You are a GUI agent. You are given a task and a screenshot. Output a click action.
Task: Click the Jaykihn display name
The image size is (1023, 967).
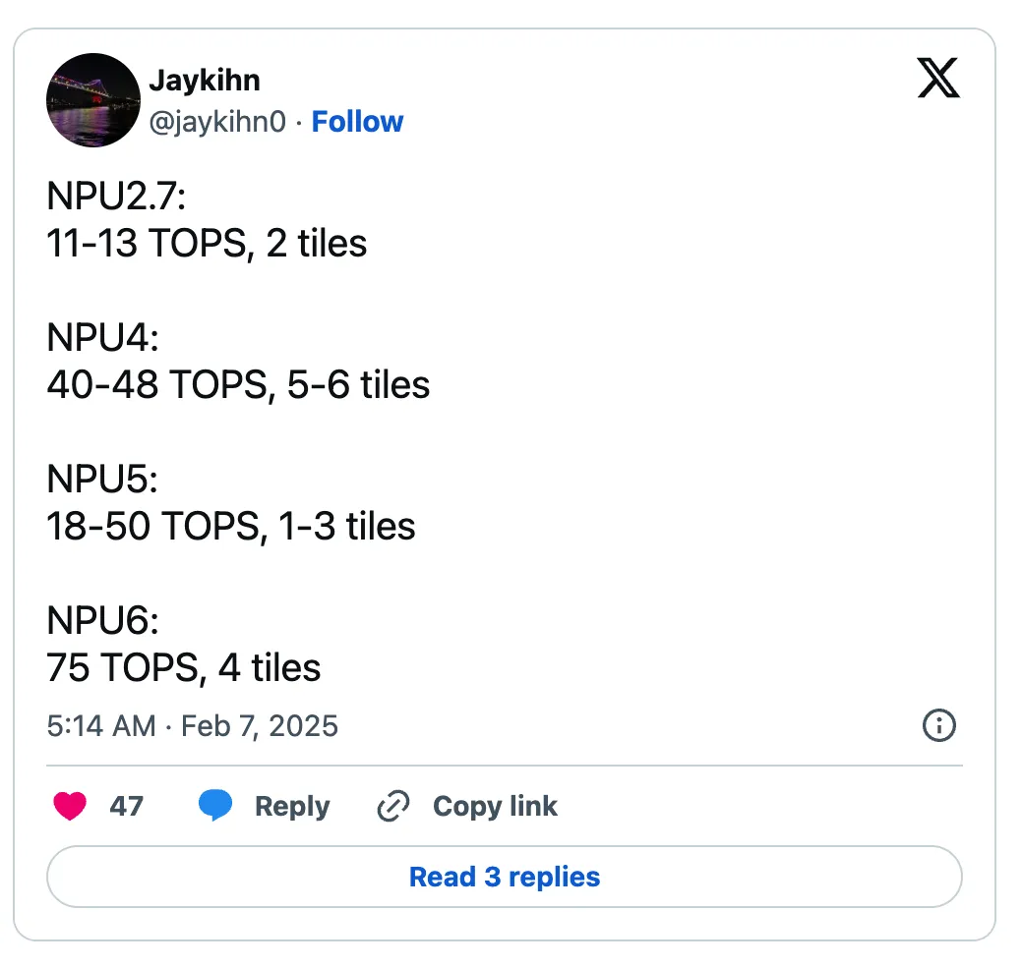205,80
